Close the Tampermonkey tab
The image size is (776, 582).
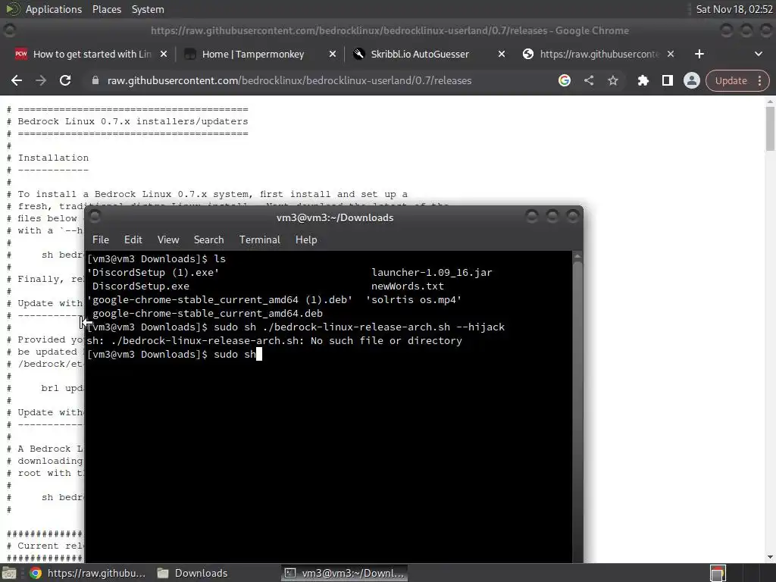click(x=333, y=54)
